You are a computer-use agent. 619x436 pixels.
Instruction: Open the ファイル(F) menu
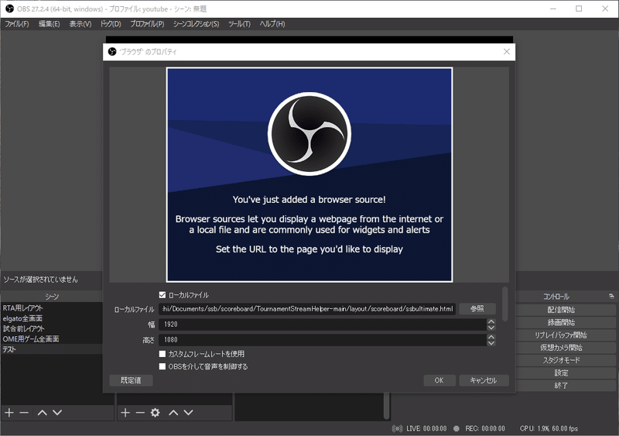coord(17,24)
